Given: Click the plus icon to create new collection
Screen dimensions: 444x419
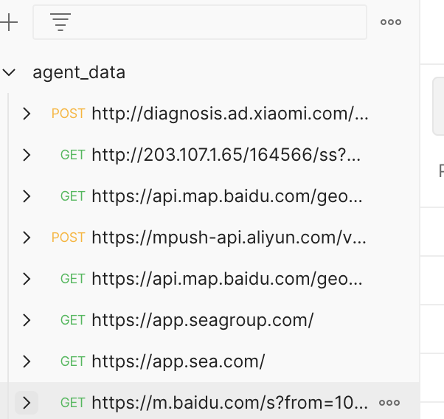Looking at the screenshot, I should (9, 22).
